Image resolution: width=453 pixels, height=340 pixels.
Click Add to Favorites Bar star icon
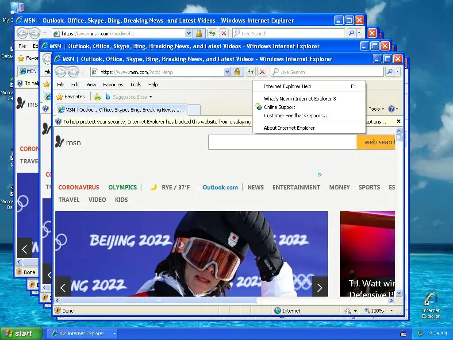97,97
